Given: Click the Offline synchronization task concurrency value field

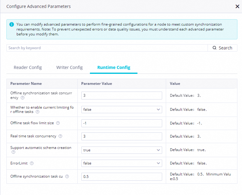Looking at the screenshot, I should tap(122, 96).
